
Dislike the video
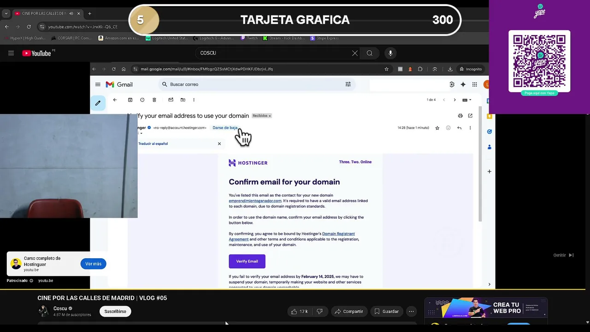pos(320,311)
